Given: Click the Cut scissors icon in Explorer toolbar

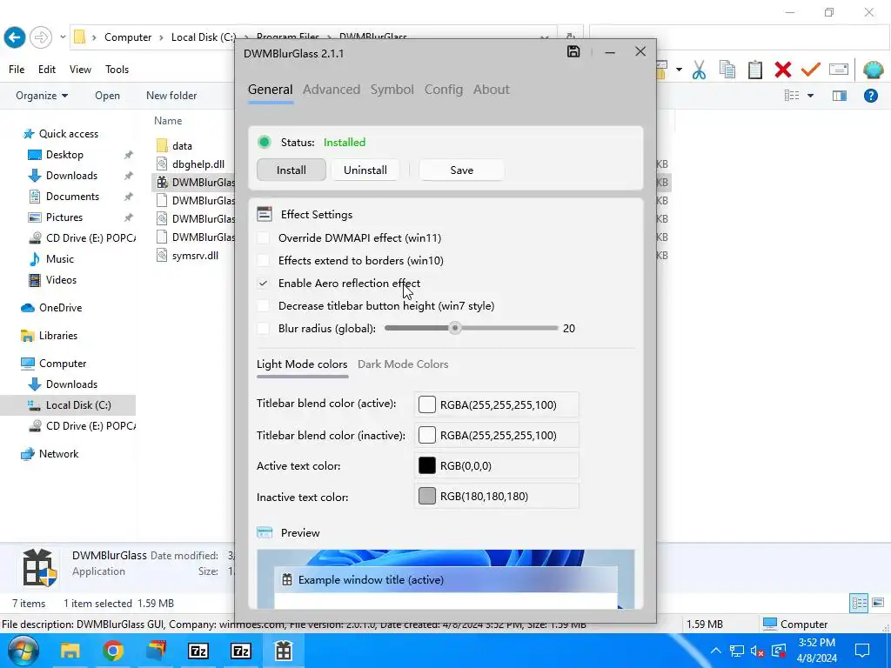Looking at the screenshot, I should click(699, 70).
